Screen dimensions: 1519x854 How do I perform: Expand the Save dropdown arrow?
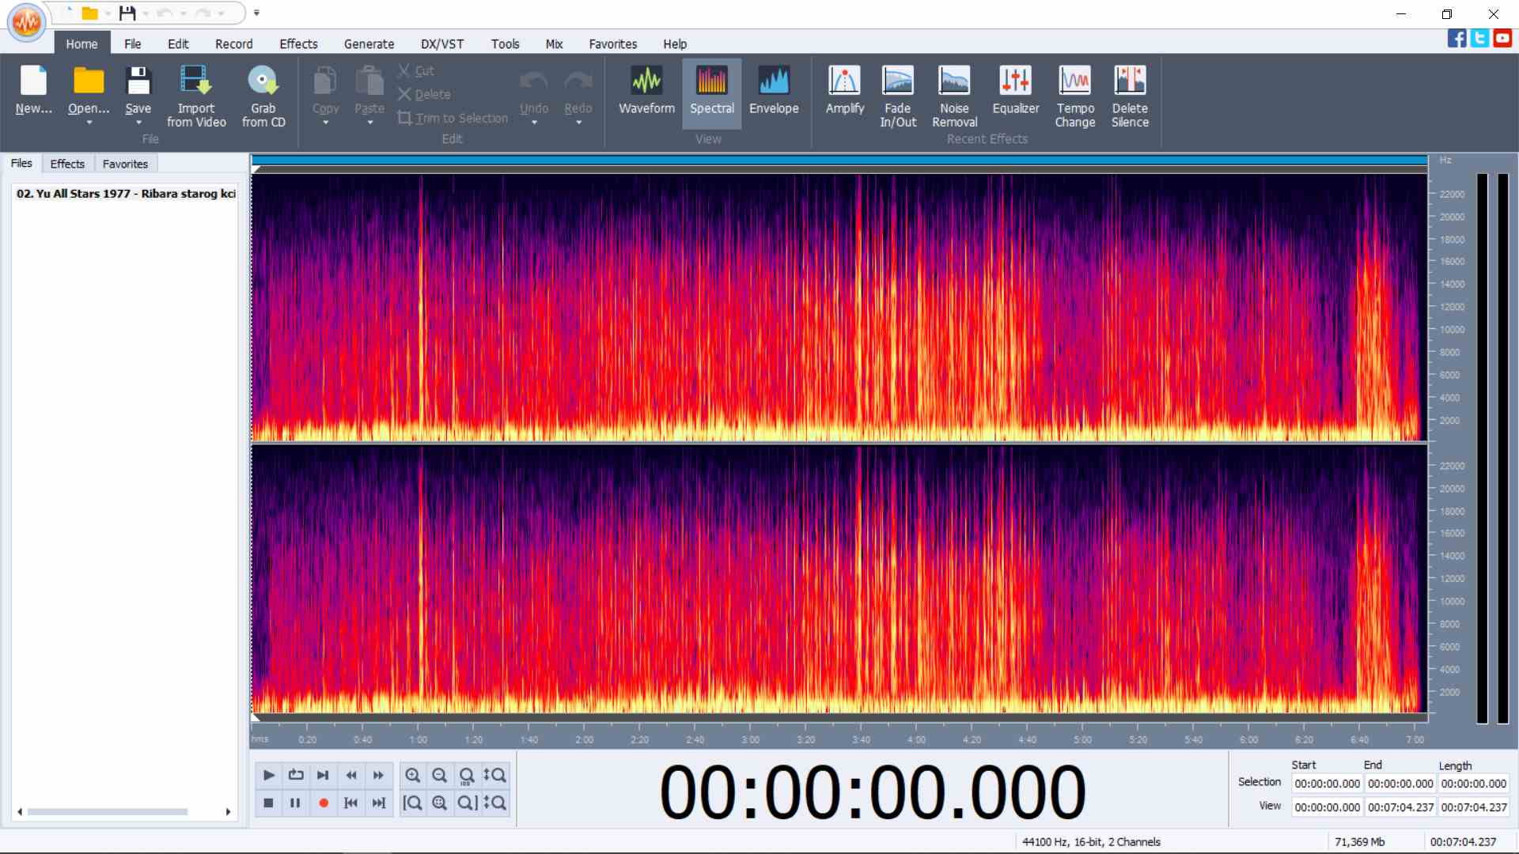pyautogui.click(x=138, y=123)
